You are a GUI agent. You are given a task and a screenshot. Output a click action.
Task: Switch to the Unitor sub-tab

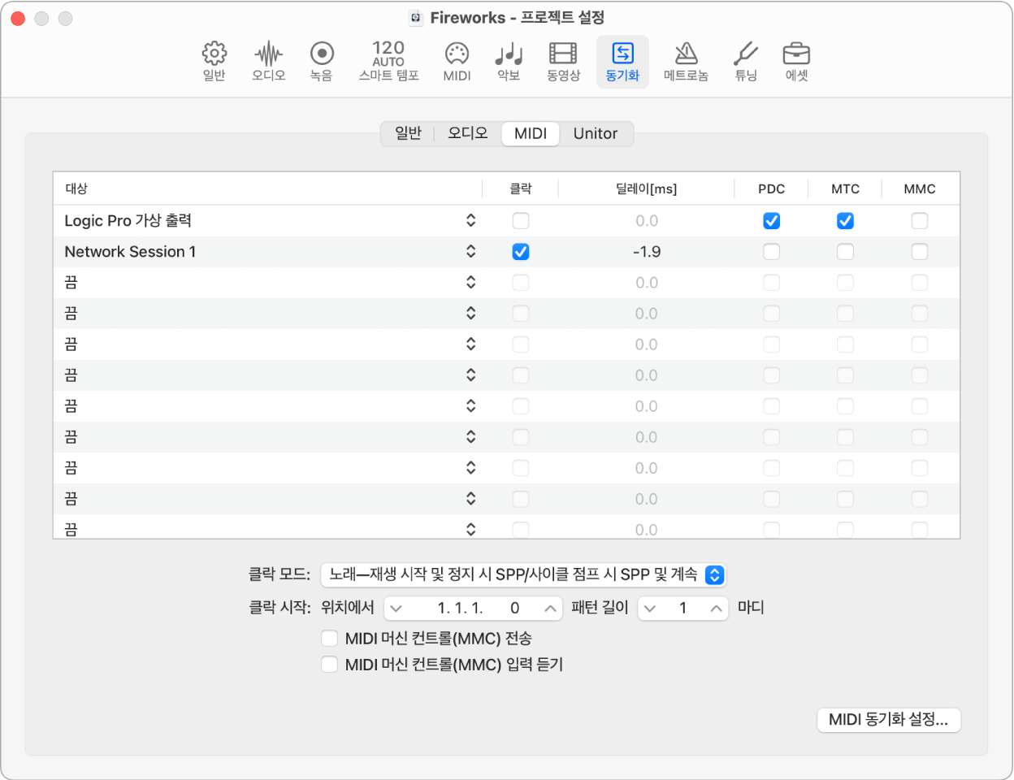596,133
